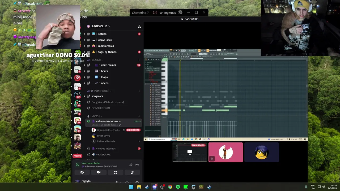Add a channel to VOCES category
This screenshot has width=340, height=191.
pyautogui.click(x=139, y=116)
